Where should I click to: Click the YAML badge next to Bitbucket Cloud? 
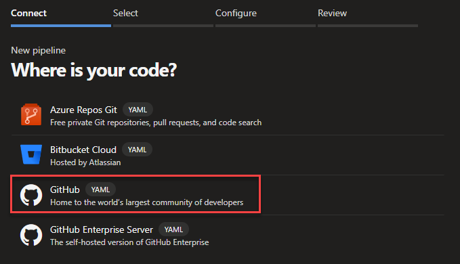tap(137, 150)
